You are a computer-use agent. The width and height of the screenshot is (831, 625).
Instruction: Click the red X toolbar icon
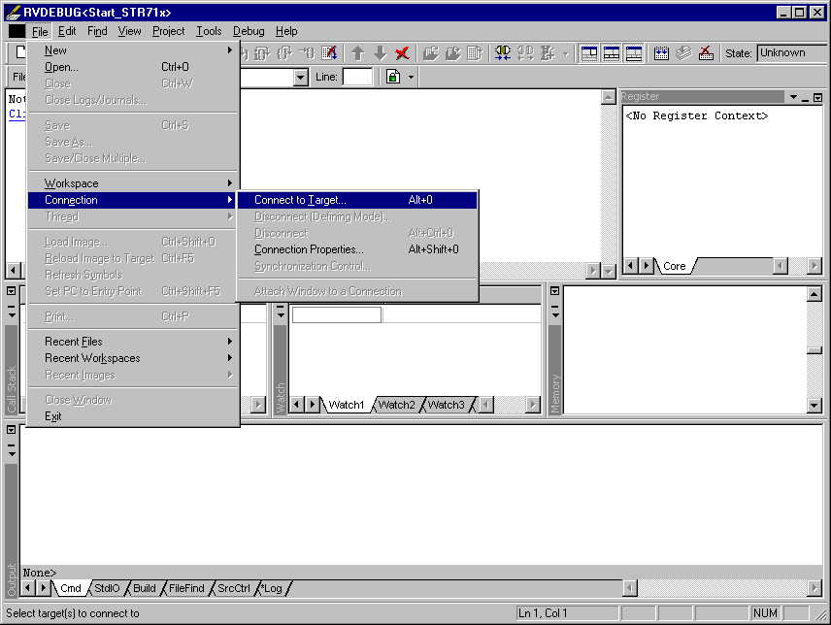[x=402, y=53]
